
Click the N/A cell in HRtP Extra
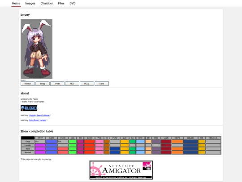(40, 142)
